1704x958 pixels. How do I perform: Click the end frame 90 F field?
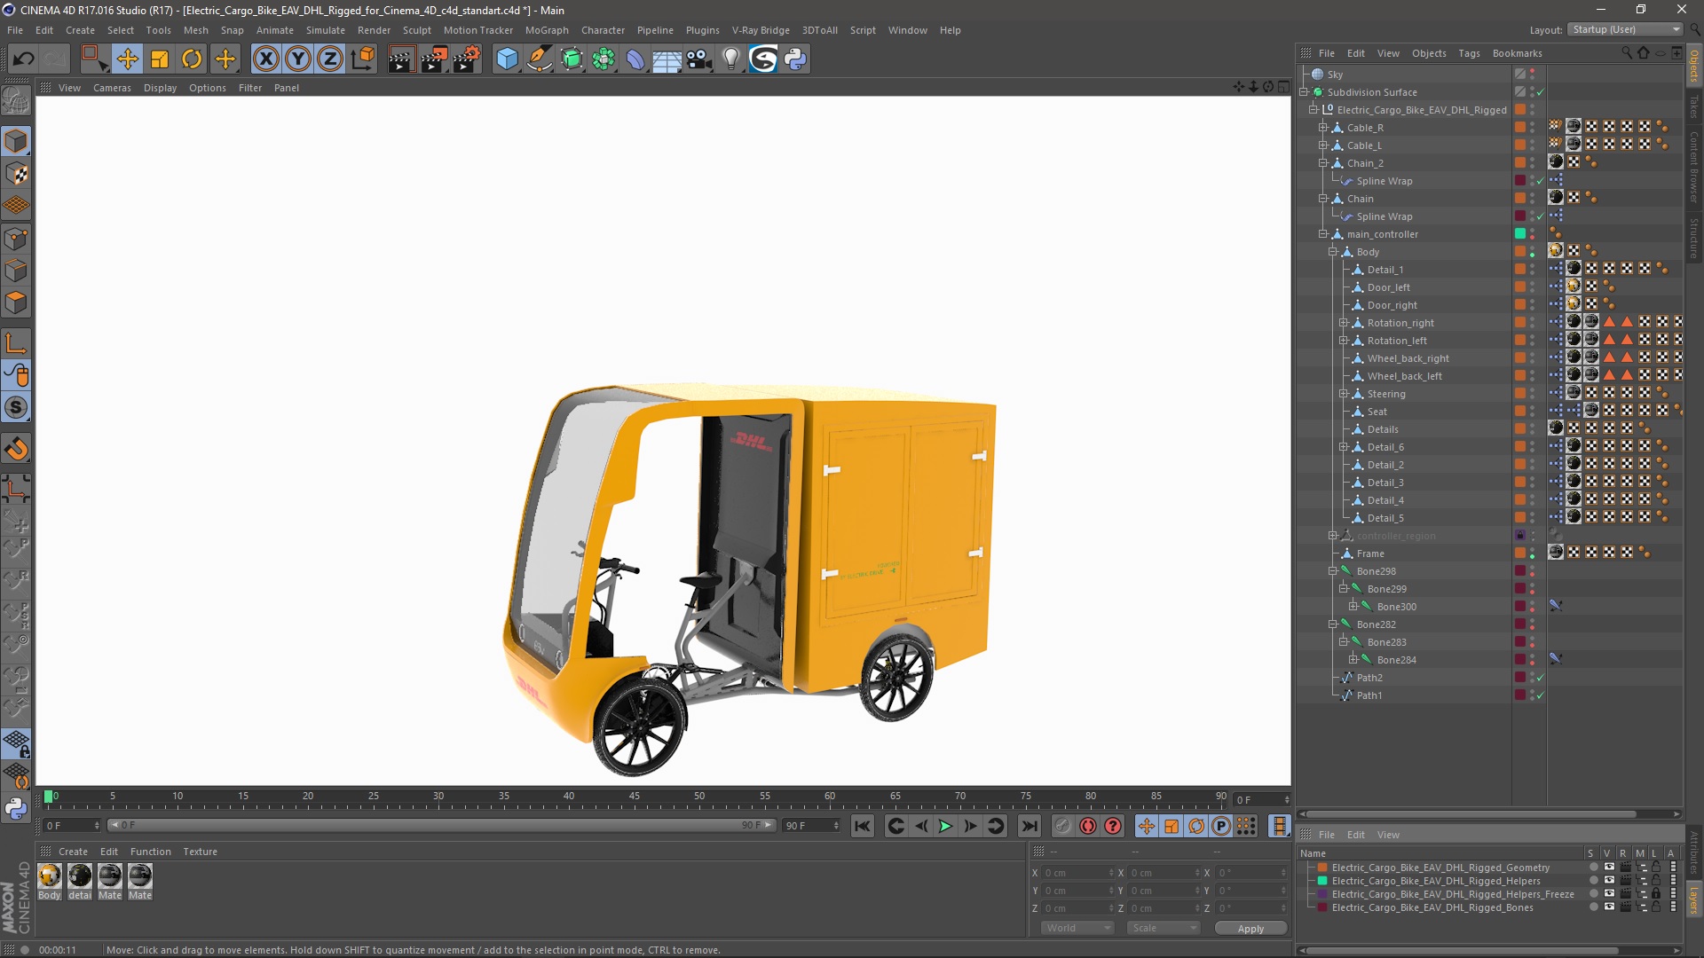click(x=810, y=826)
